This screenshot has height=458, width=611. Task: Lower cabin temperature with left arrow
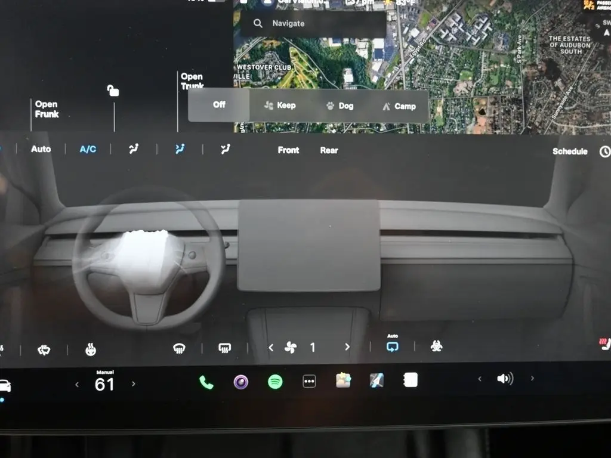pyautogui.click(x=77, y=385)
